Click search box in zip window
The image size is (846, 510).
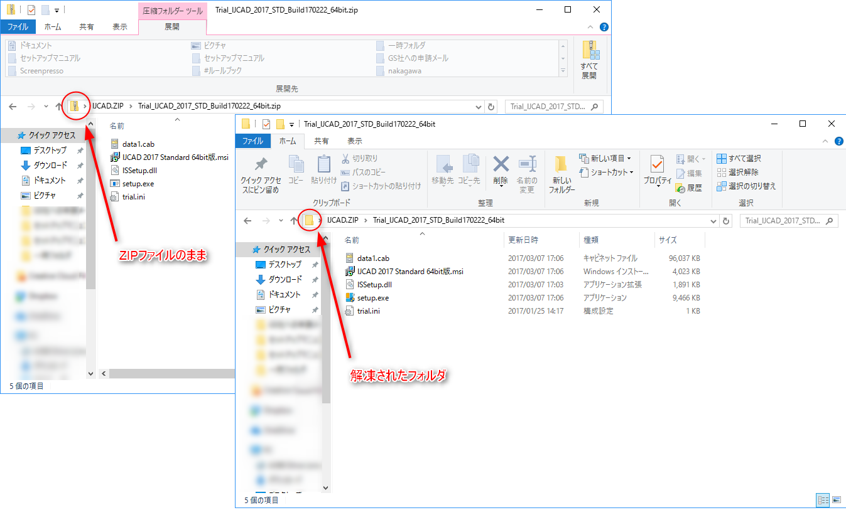pyautogui.click(x=554, y=107)
